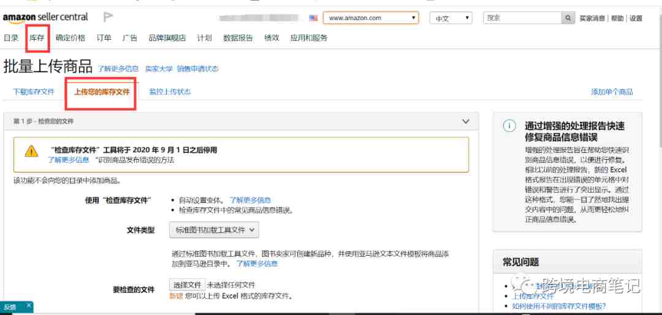This screenshot has width=662, height=315.
Task: Open the 广告 menu
Action: click(x=130, y=38)
